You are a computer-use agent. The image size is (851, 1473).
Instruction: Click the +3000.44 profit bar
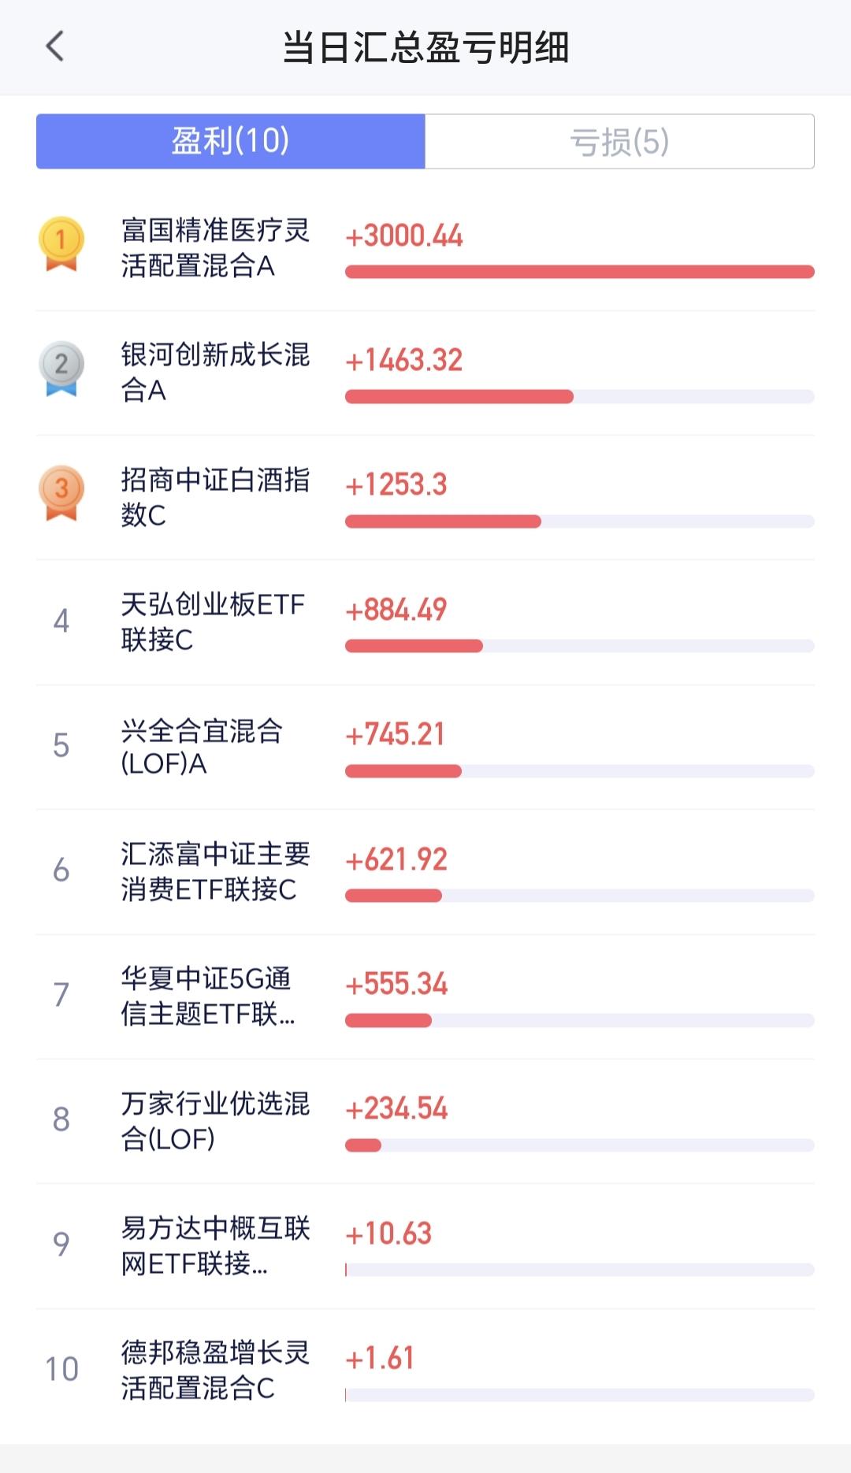pyautogui.click(x=580, y=272)
